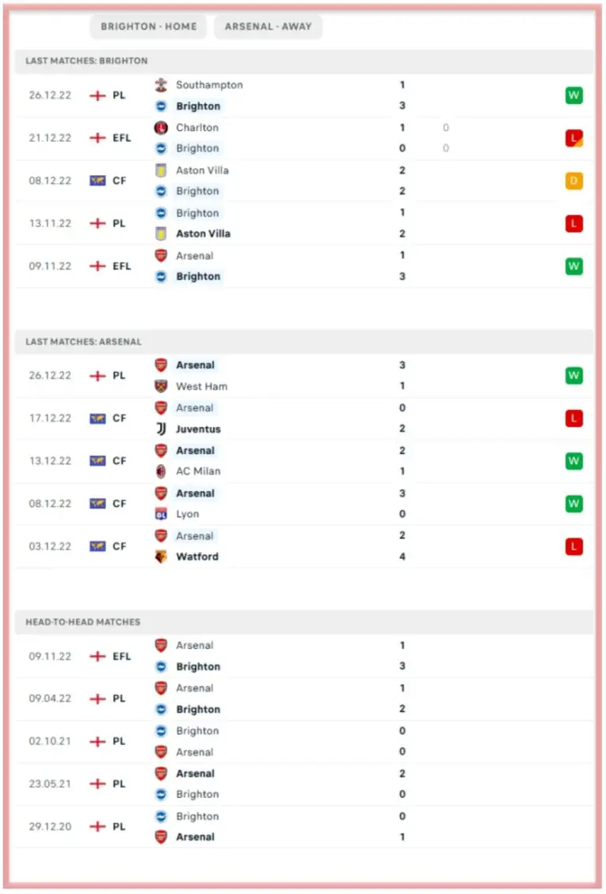The image size is (606, 894).
Task: Open the Juventus team link
Action: tap(198, 430)
